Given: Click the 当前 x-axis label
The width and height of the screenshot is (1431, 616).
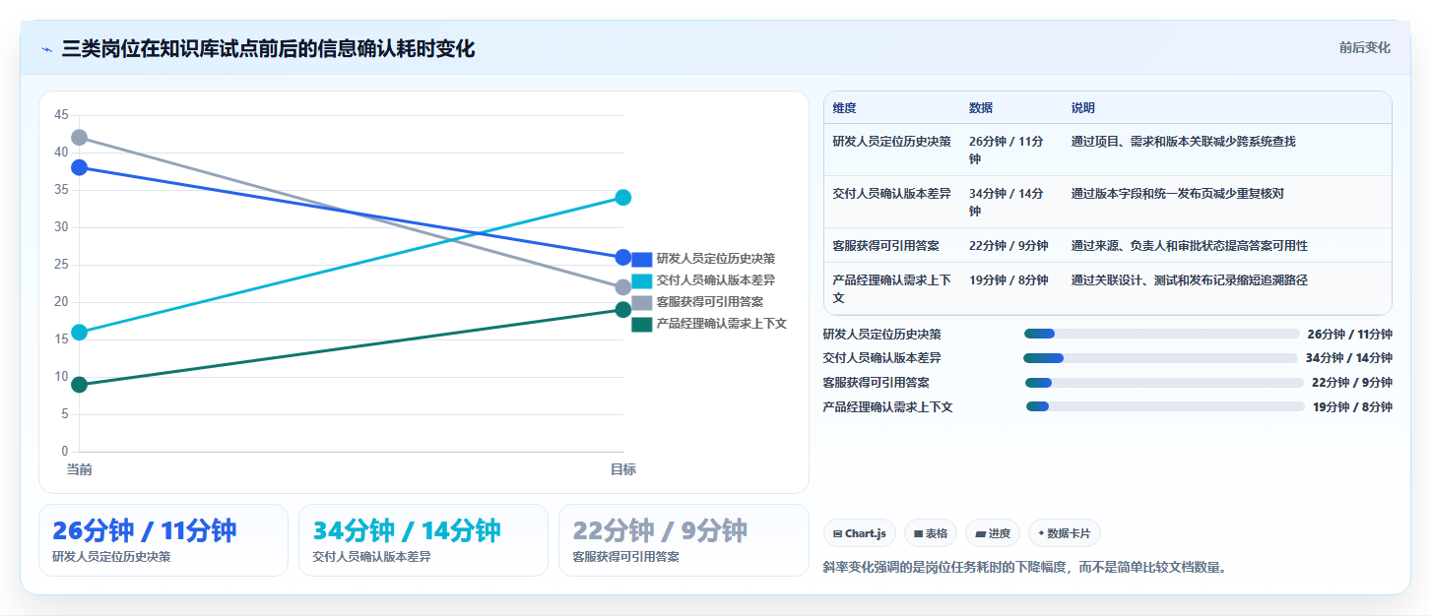Looking at the screenshot, I should (x=79, y=470).
